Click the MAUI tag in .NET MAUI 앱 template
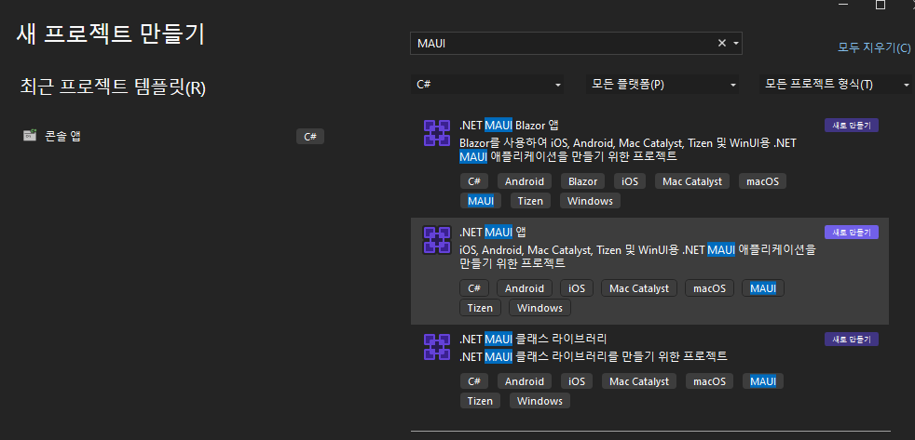915x440 pixels. click(x=763, y=287)
